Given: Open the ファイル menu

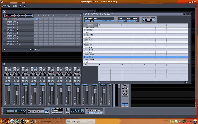Looking at the screenshot, I should coord(6,6).
